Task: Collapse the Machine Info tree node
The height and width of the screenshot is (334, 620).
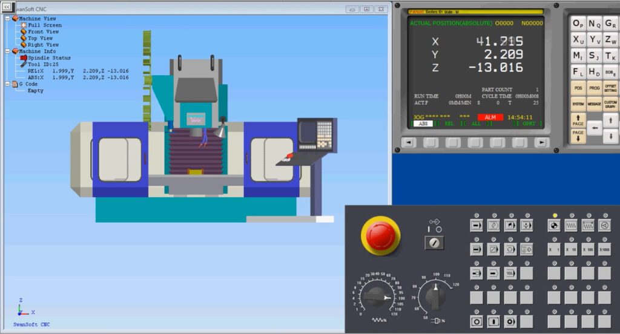Action: point(7,51)
